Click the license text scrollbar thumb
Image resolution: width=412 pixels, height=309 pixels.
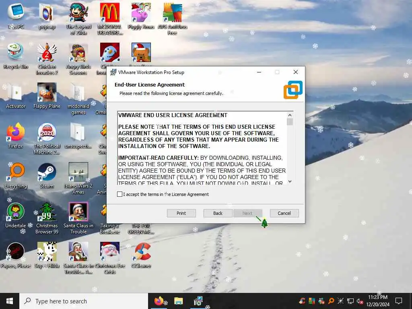[290, 122]
